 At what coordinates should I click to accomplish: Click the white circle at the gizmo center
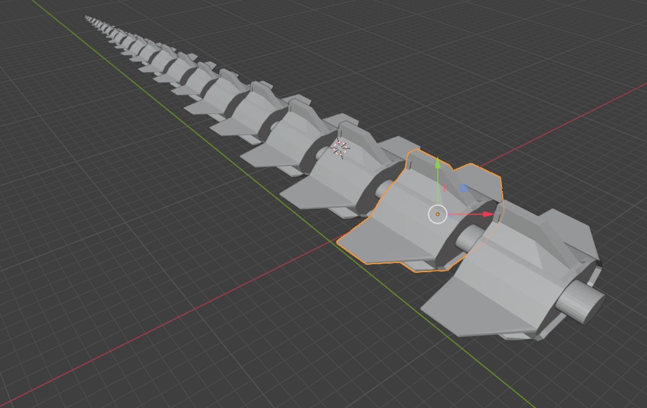click(437, 214)
